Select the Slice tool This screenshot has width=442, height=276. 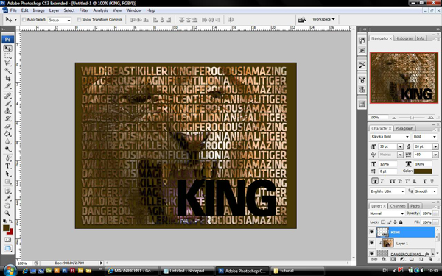click(7, 86)
